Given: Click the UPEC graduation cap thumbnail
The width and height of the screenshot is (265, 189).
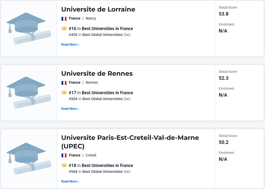Looking at the screenshot, I should 29,159.
